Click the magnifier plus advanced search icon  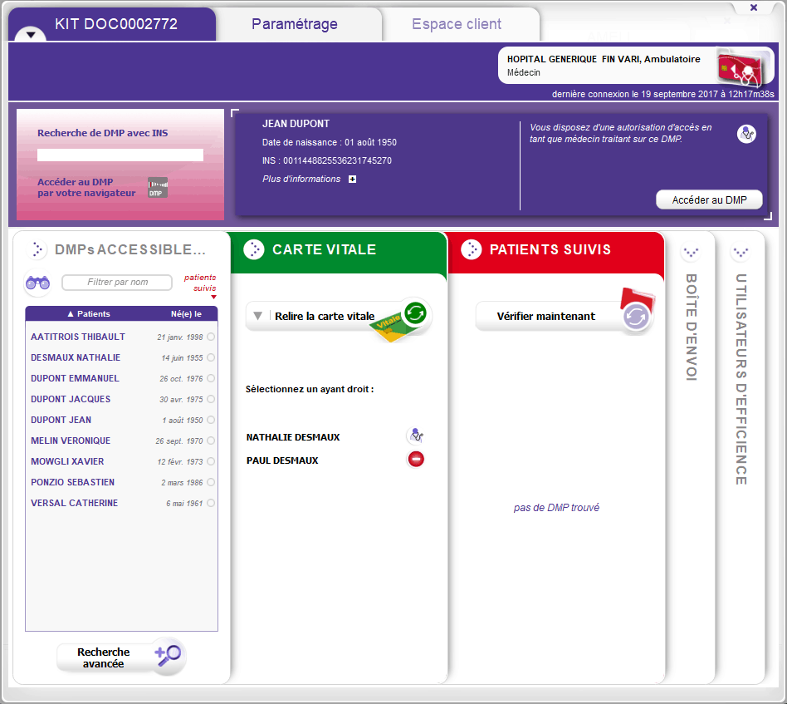pyautogui.click(x=169, y=655)
